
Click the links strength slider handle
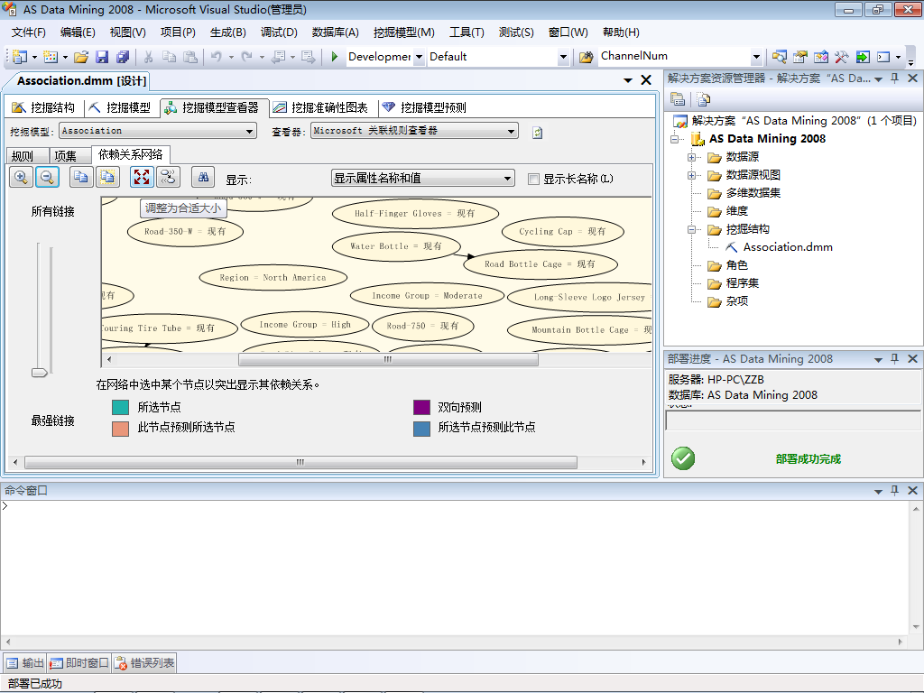click(40, 373)
